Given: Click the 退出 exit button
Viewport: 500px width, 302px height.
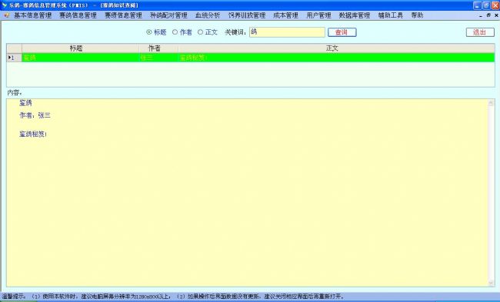Looking at the screenshot, I should 480,32.
